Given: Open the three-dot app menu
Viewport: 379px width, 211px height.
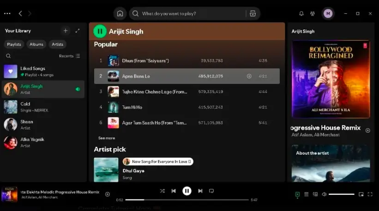Looking at the screenshot, I should pos(7,13).
